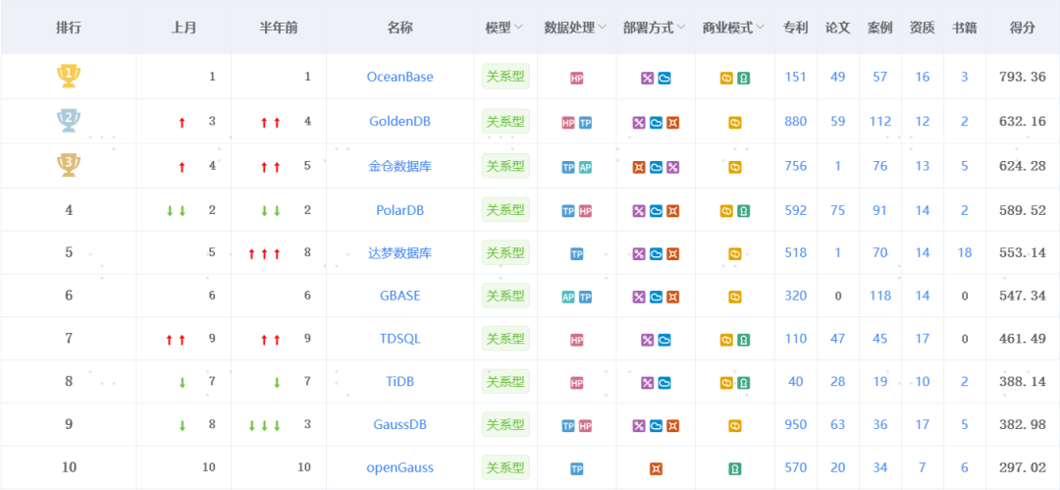Click 达梦数据库 book count 18
The height and width of the screenshot is (490, 1060).
964,253
